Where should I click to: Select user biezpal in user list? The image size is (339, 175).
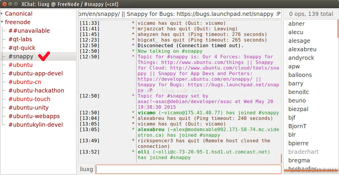click(298, 109)
